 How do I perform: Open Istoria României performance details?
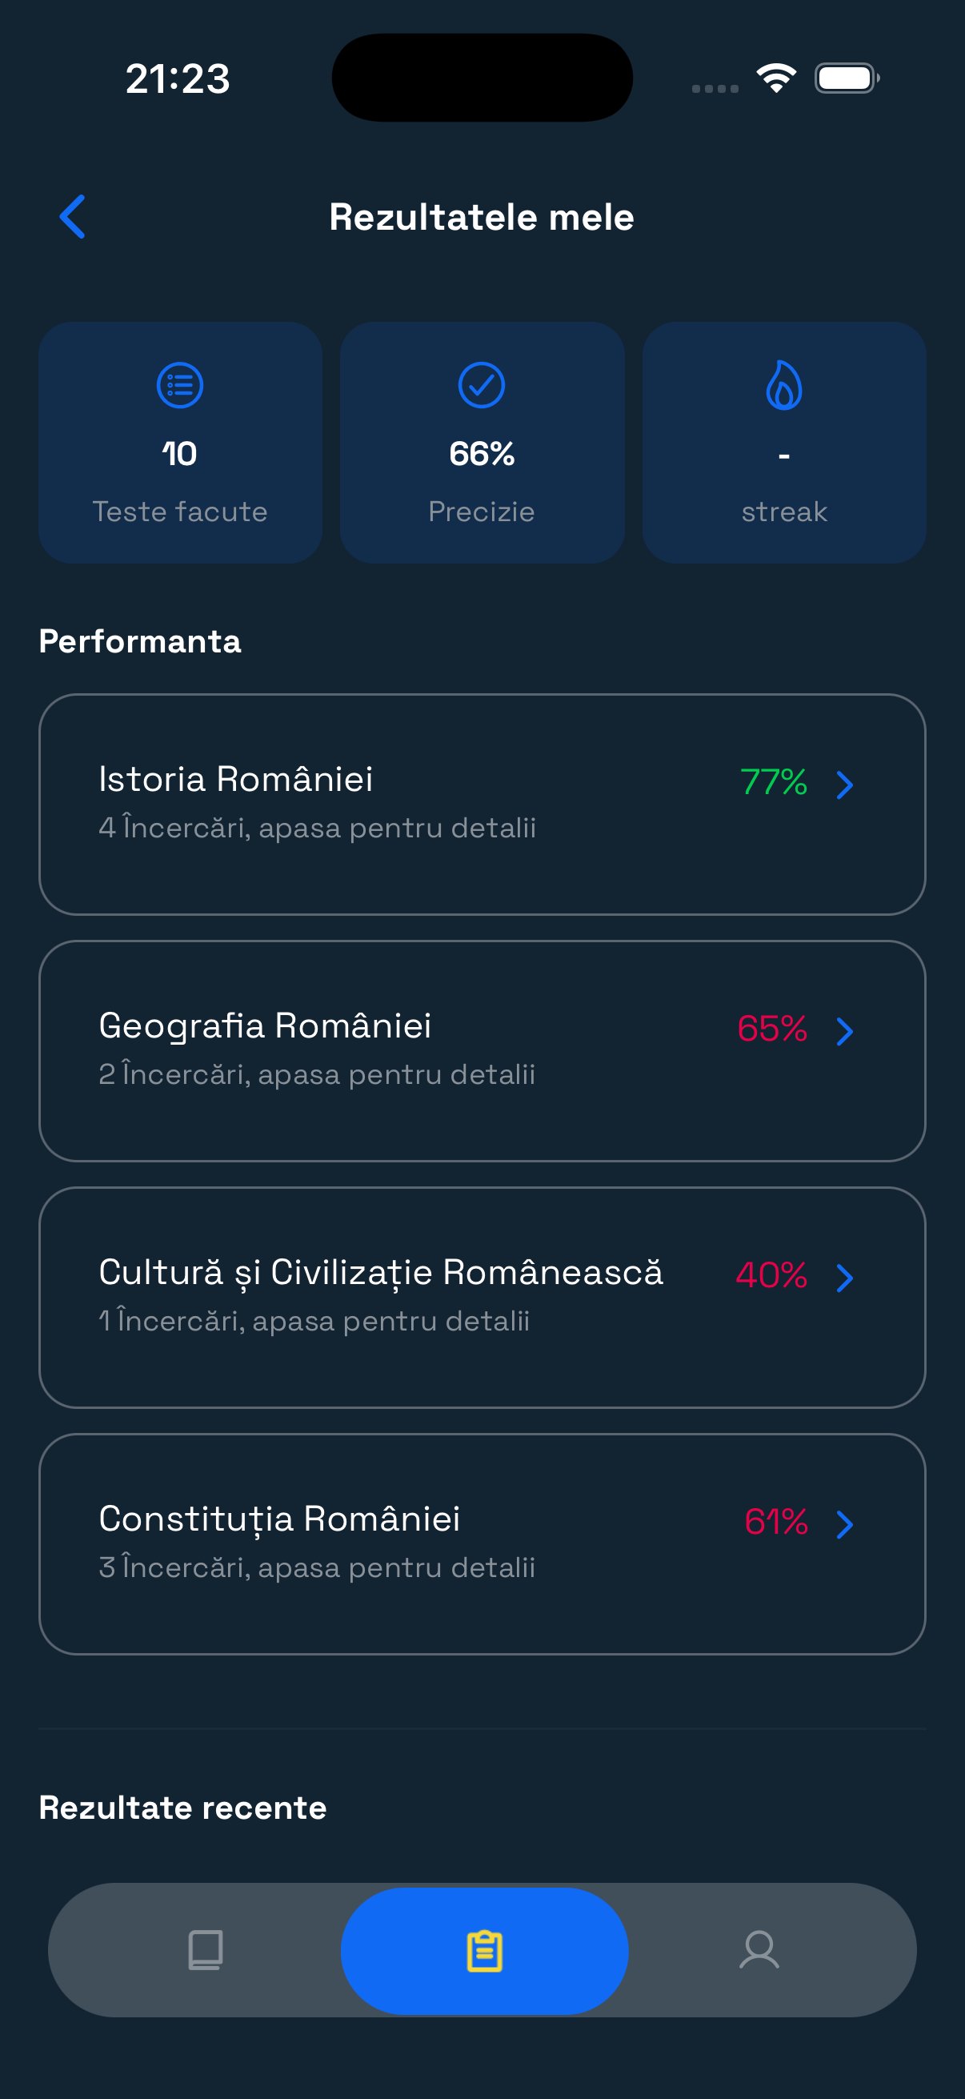tap(482, 805)
